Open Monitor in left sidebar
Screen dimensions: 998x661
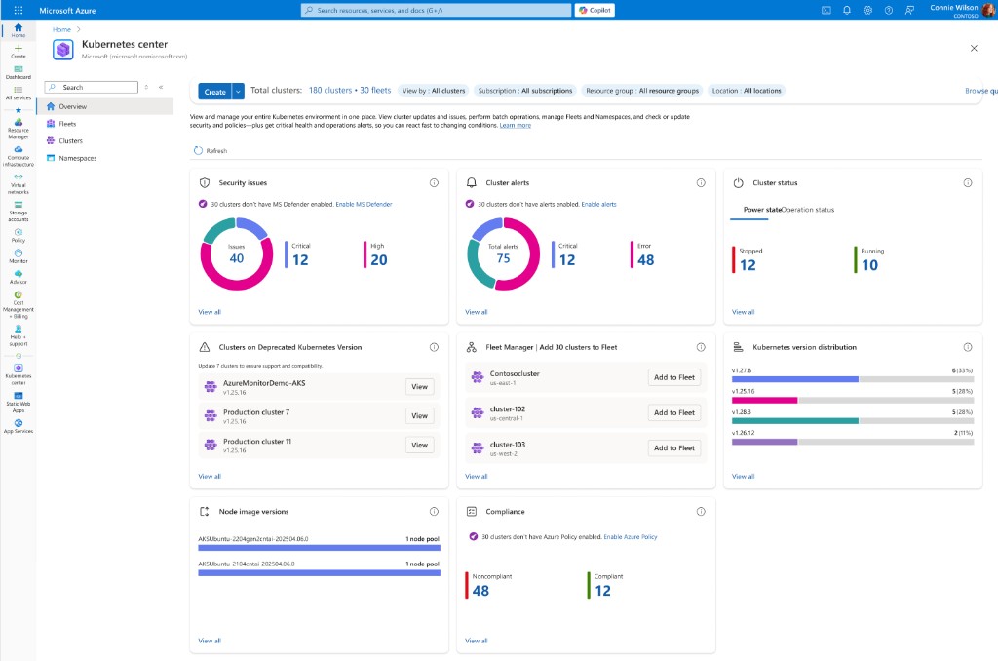click(x=19, y=256)
